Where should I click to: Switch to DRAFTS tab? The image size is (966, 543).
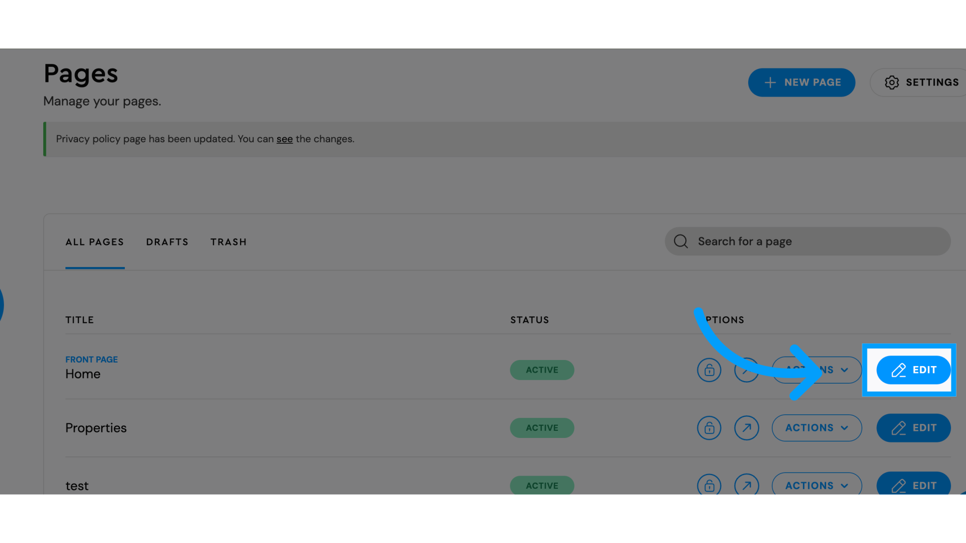coord(167,241)
